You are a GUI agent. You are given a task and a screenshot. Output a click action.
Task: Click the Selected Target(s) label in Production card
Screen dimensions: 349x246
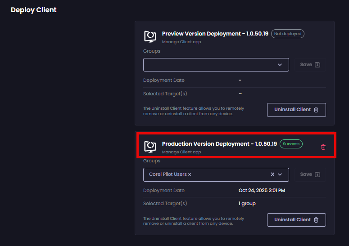click(x=165, y=204)
